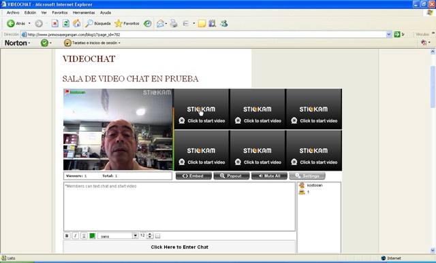436x263 pixels.
Task: Open the Archivo menu
Action: click(13, 12)
